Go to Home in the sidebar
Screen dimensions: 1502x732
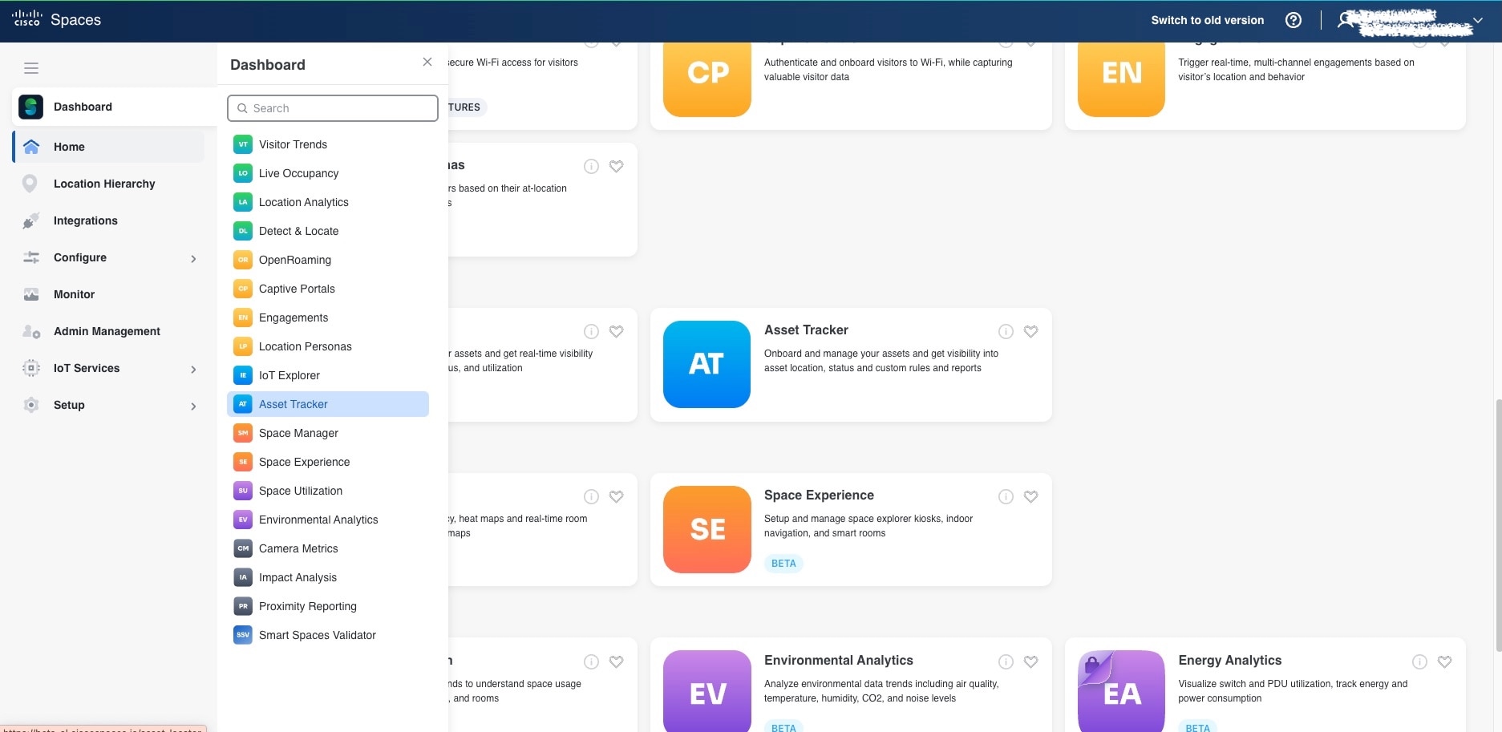click(x=108, y=147)
